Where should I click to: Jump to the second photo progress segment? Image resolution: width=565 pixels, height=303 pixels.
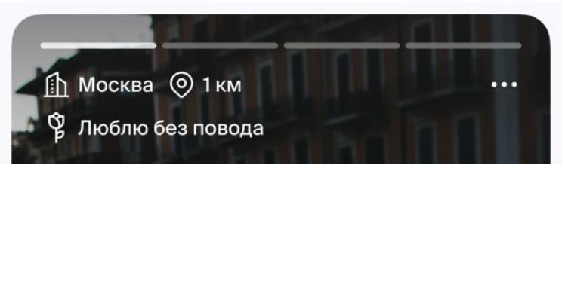(x=220, y=46)
